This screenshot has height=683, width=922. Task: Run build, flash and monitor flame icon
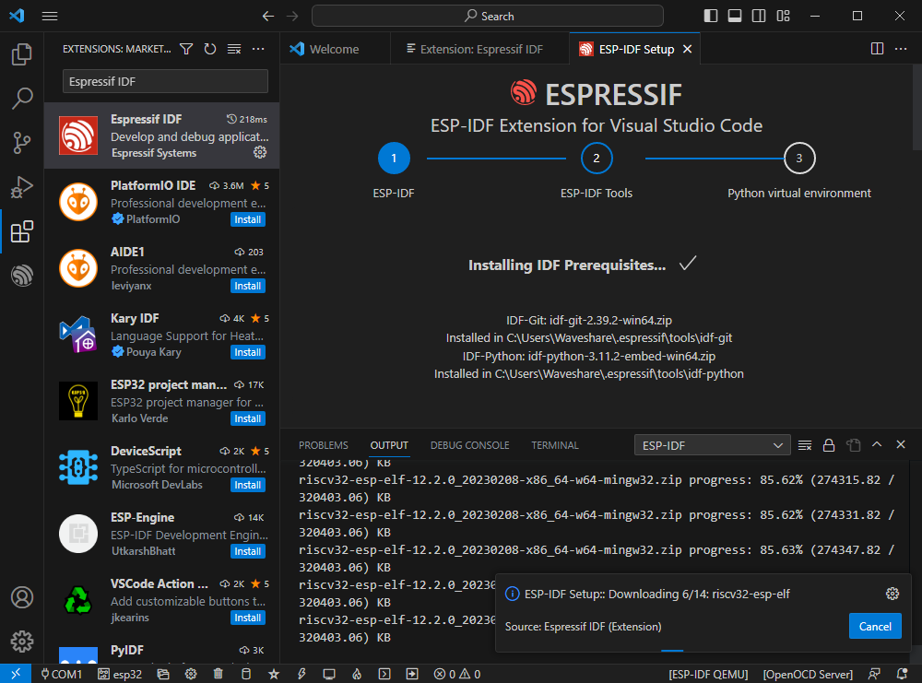coord(356,674)
